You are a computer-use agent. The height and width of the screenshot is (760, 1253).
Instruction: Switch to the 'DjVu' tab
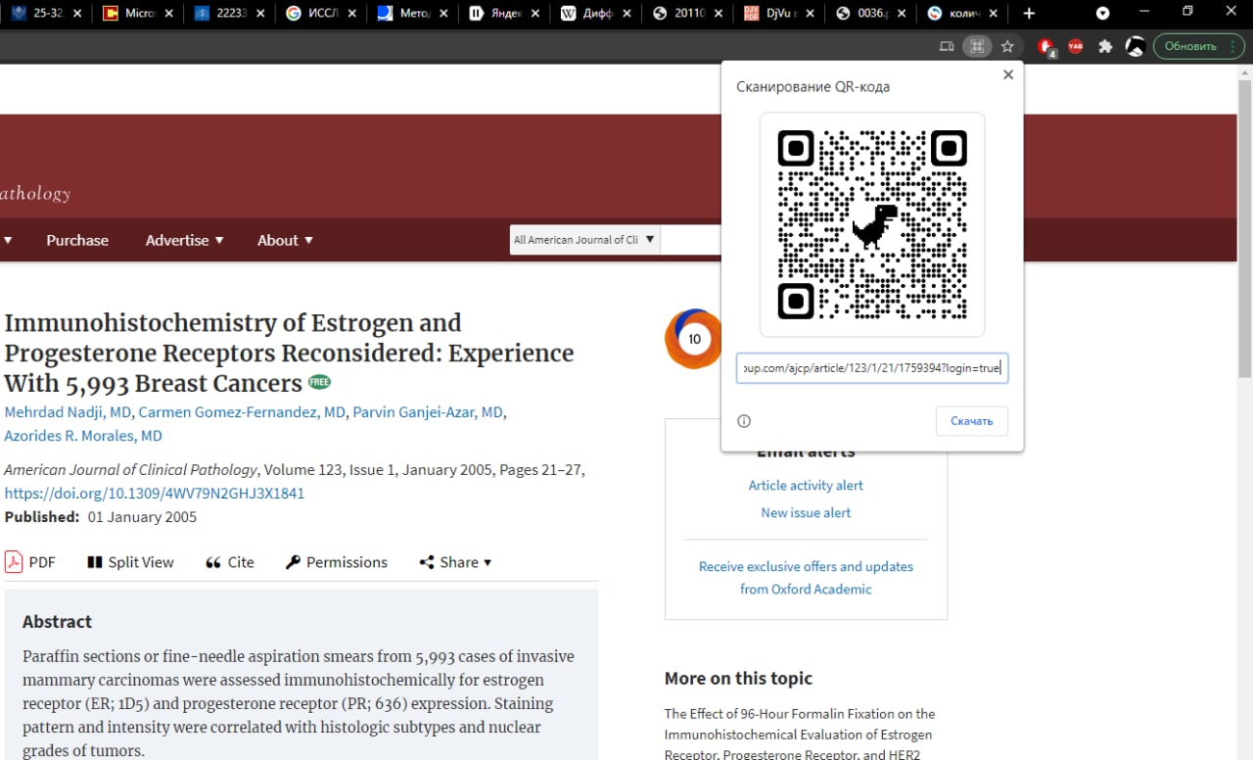point(780,14)
